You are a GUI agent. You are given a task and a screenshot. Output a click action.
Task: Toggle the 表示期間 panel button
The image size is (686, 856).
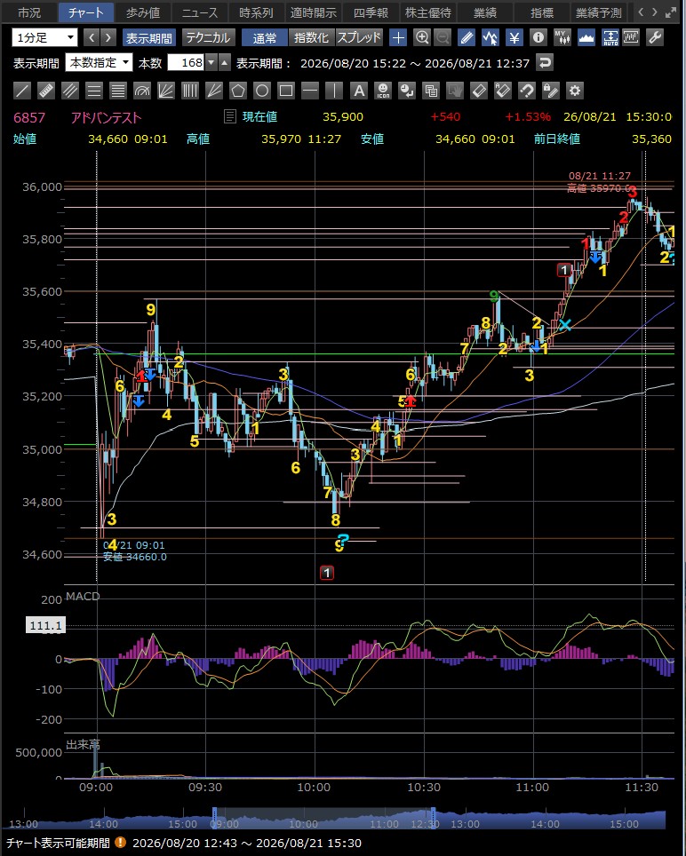pyautogui.click(x=149, y=37)
